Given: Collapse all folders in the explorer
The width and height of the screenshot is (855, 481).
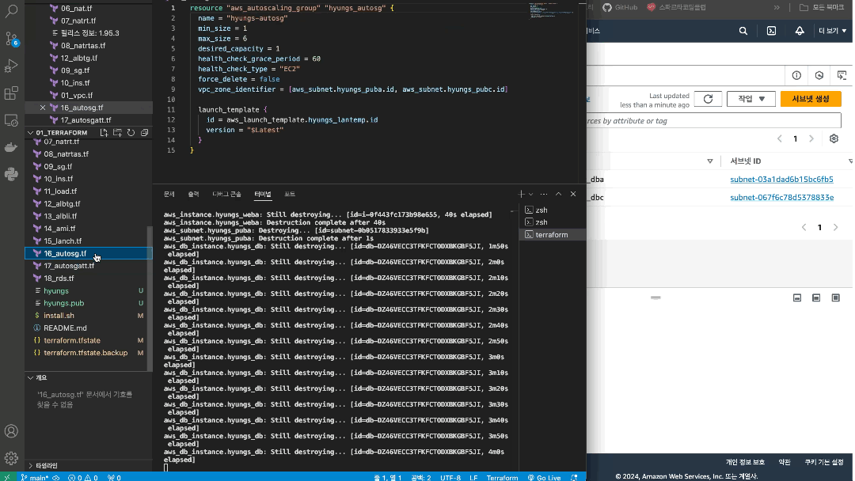Looking at the screenshot, I should click(x=145, y=132).
